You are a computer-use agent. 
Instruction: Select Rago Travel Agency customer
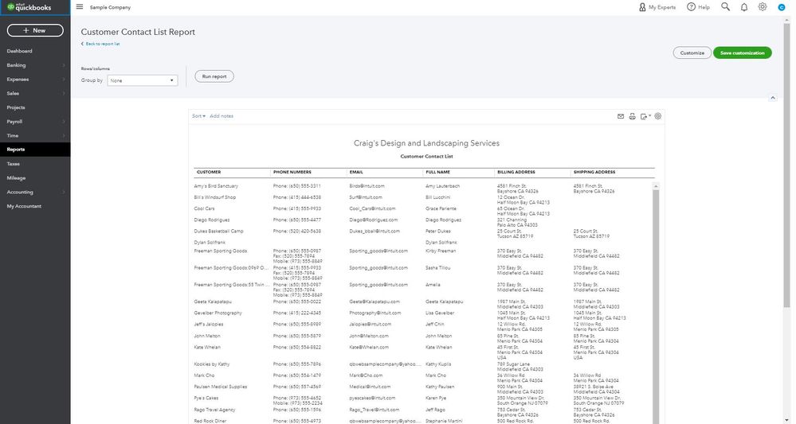point(215,410)
